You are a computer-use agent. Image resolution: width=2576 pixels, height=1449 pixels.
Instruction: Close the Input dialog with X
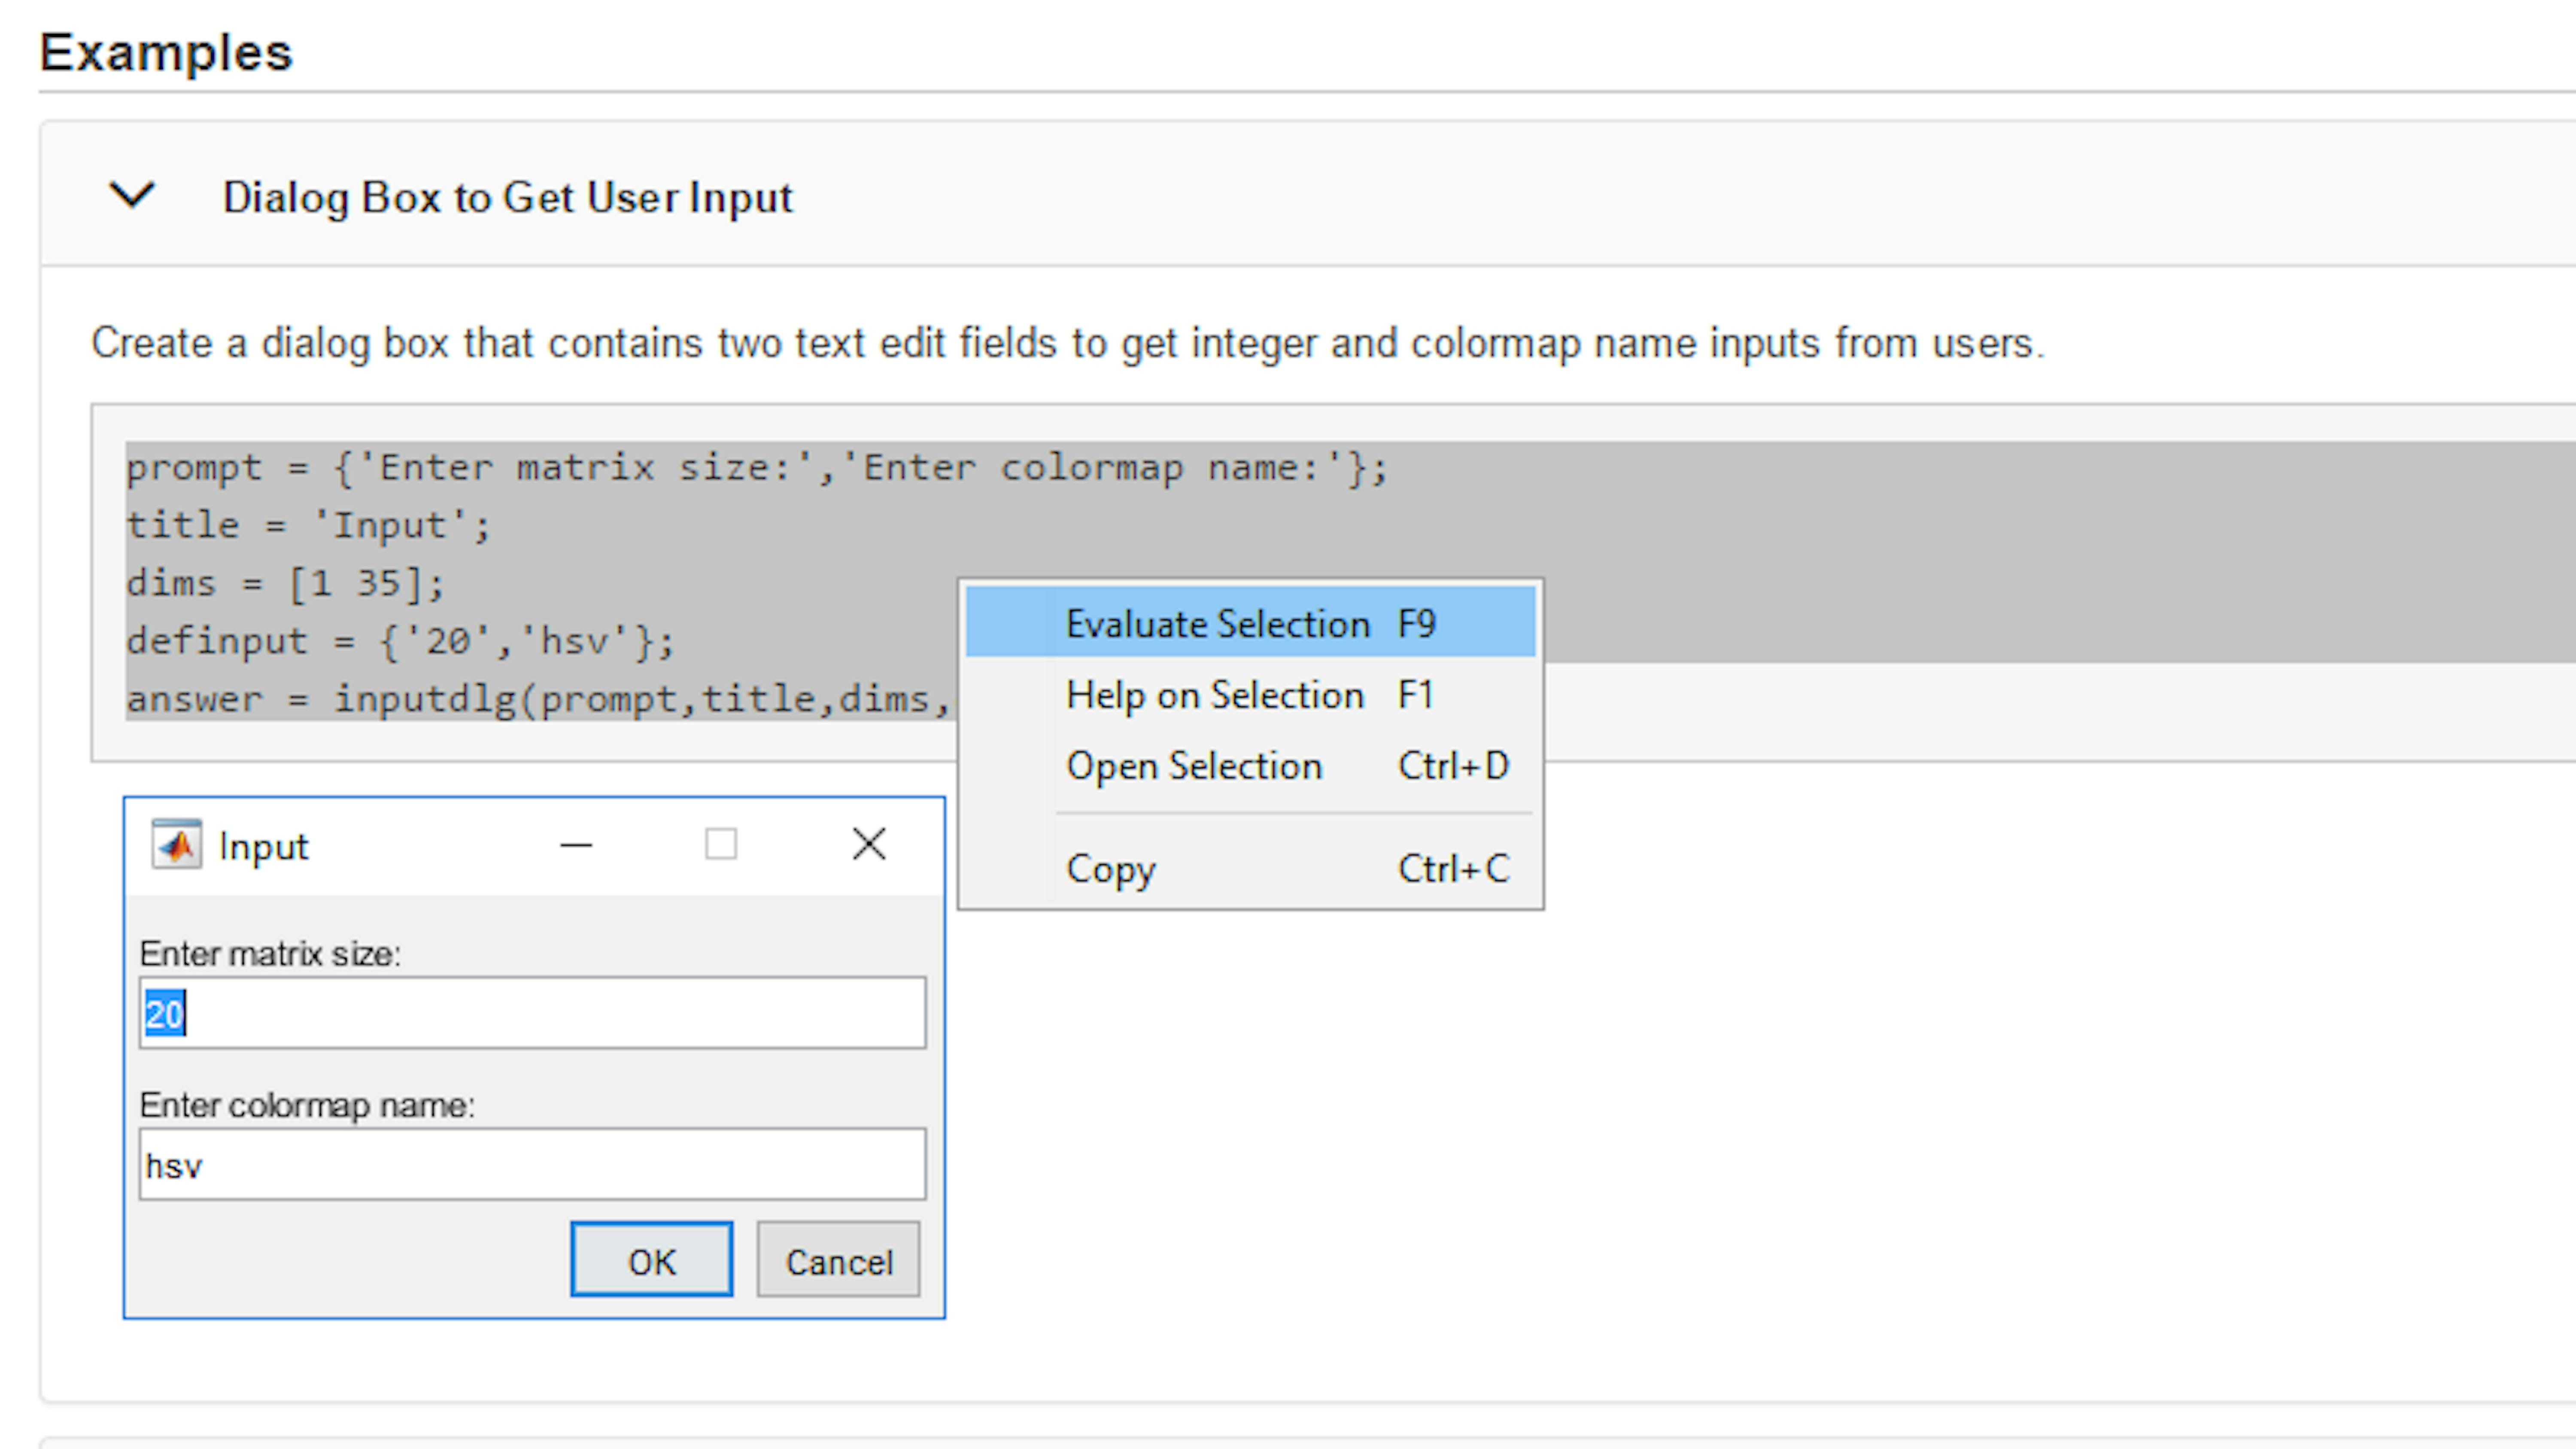coord(869,844)
